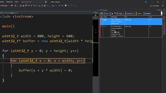Go to previous warning with up arrow
Screen dimensions: 166x93
112,13
